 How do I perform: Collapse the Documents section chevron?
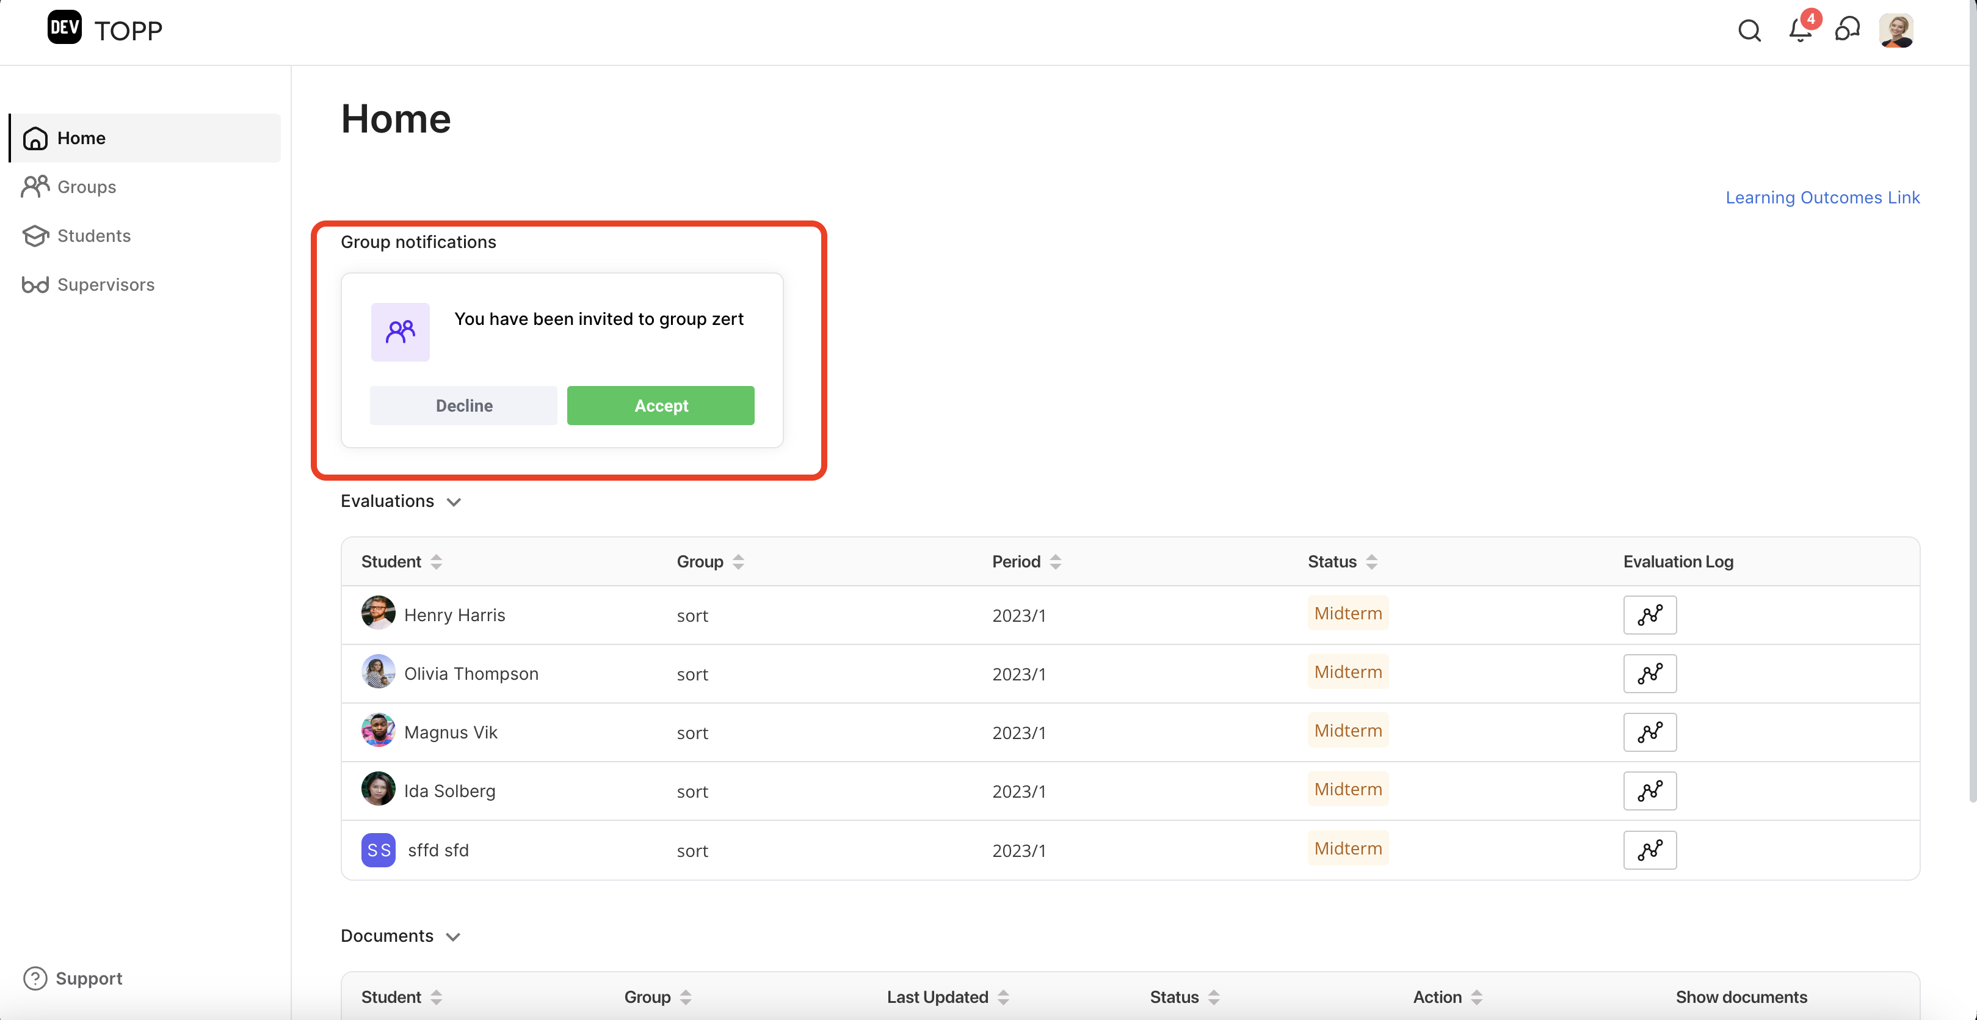click(453, 936)
